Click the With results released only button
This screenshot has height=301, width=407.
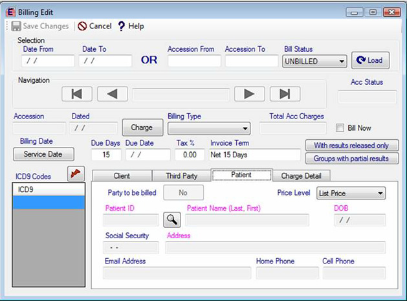(351, 146)
